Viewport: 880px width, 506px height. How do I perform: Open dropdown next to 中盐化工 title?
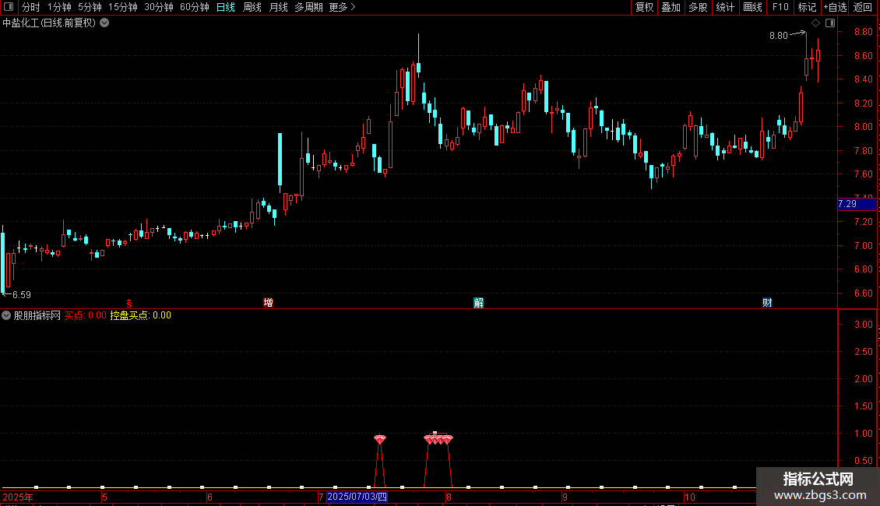(104, 23)
